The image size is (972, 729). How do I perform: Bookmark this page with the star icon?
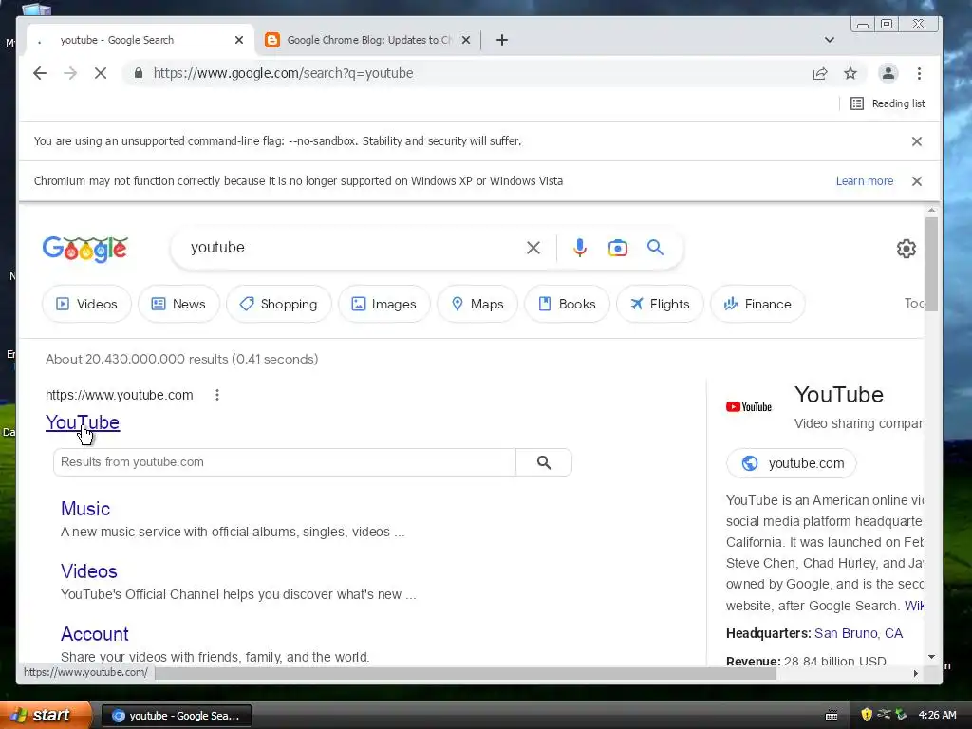[x=850, y=74]
